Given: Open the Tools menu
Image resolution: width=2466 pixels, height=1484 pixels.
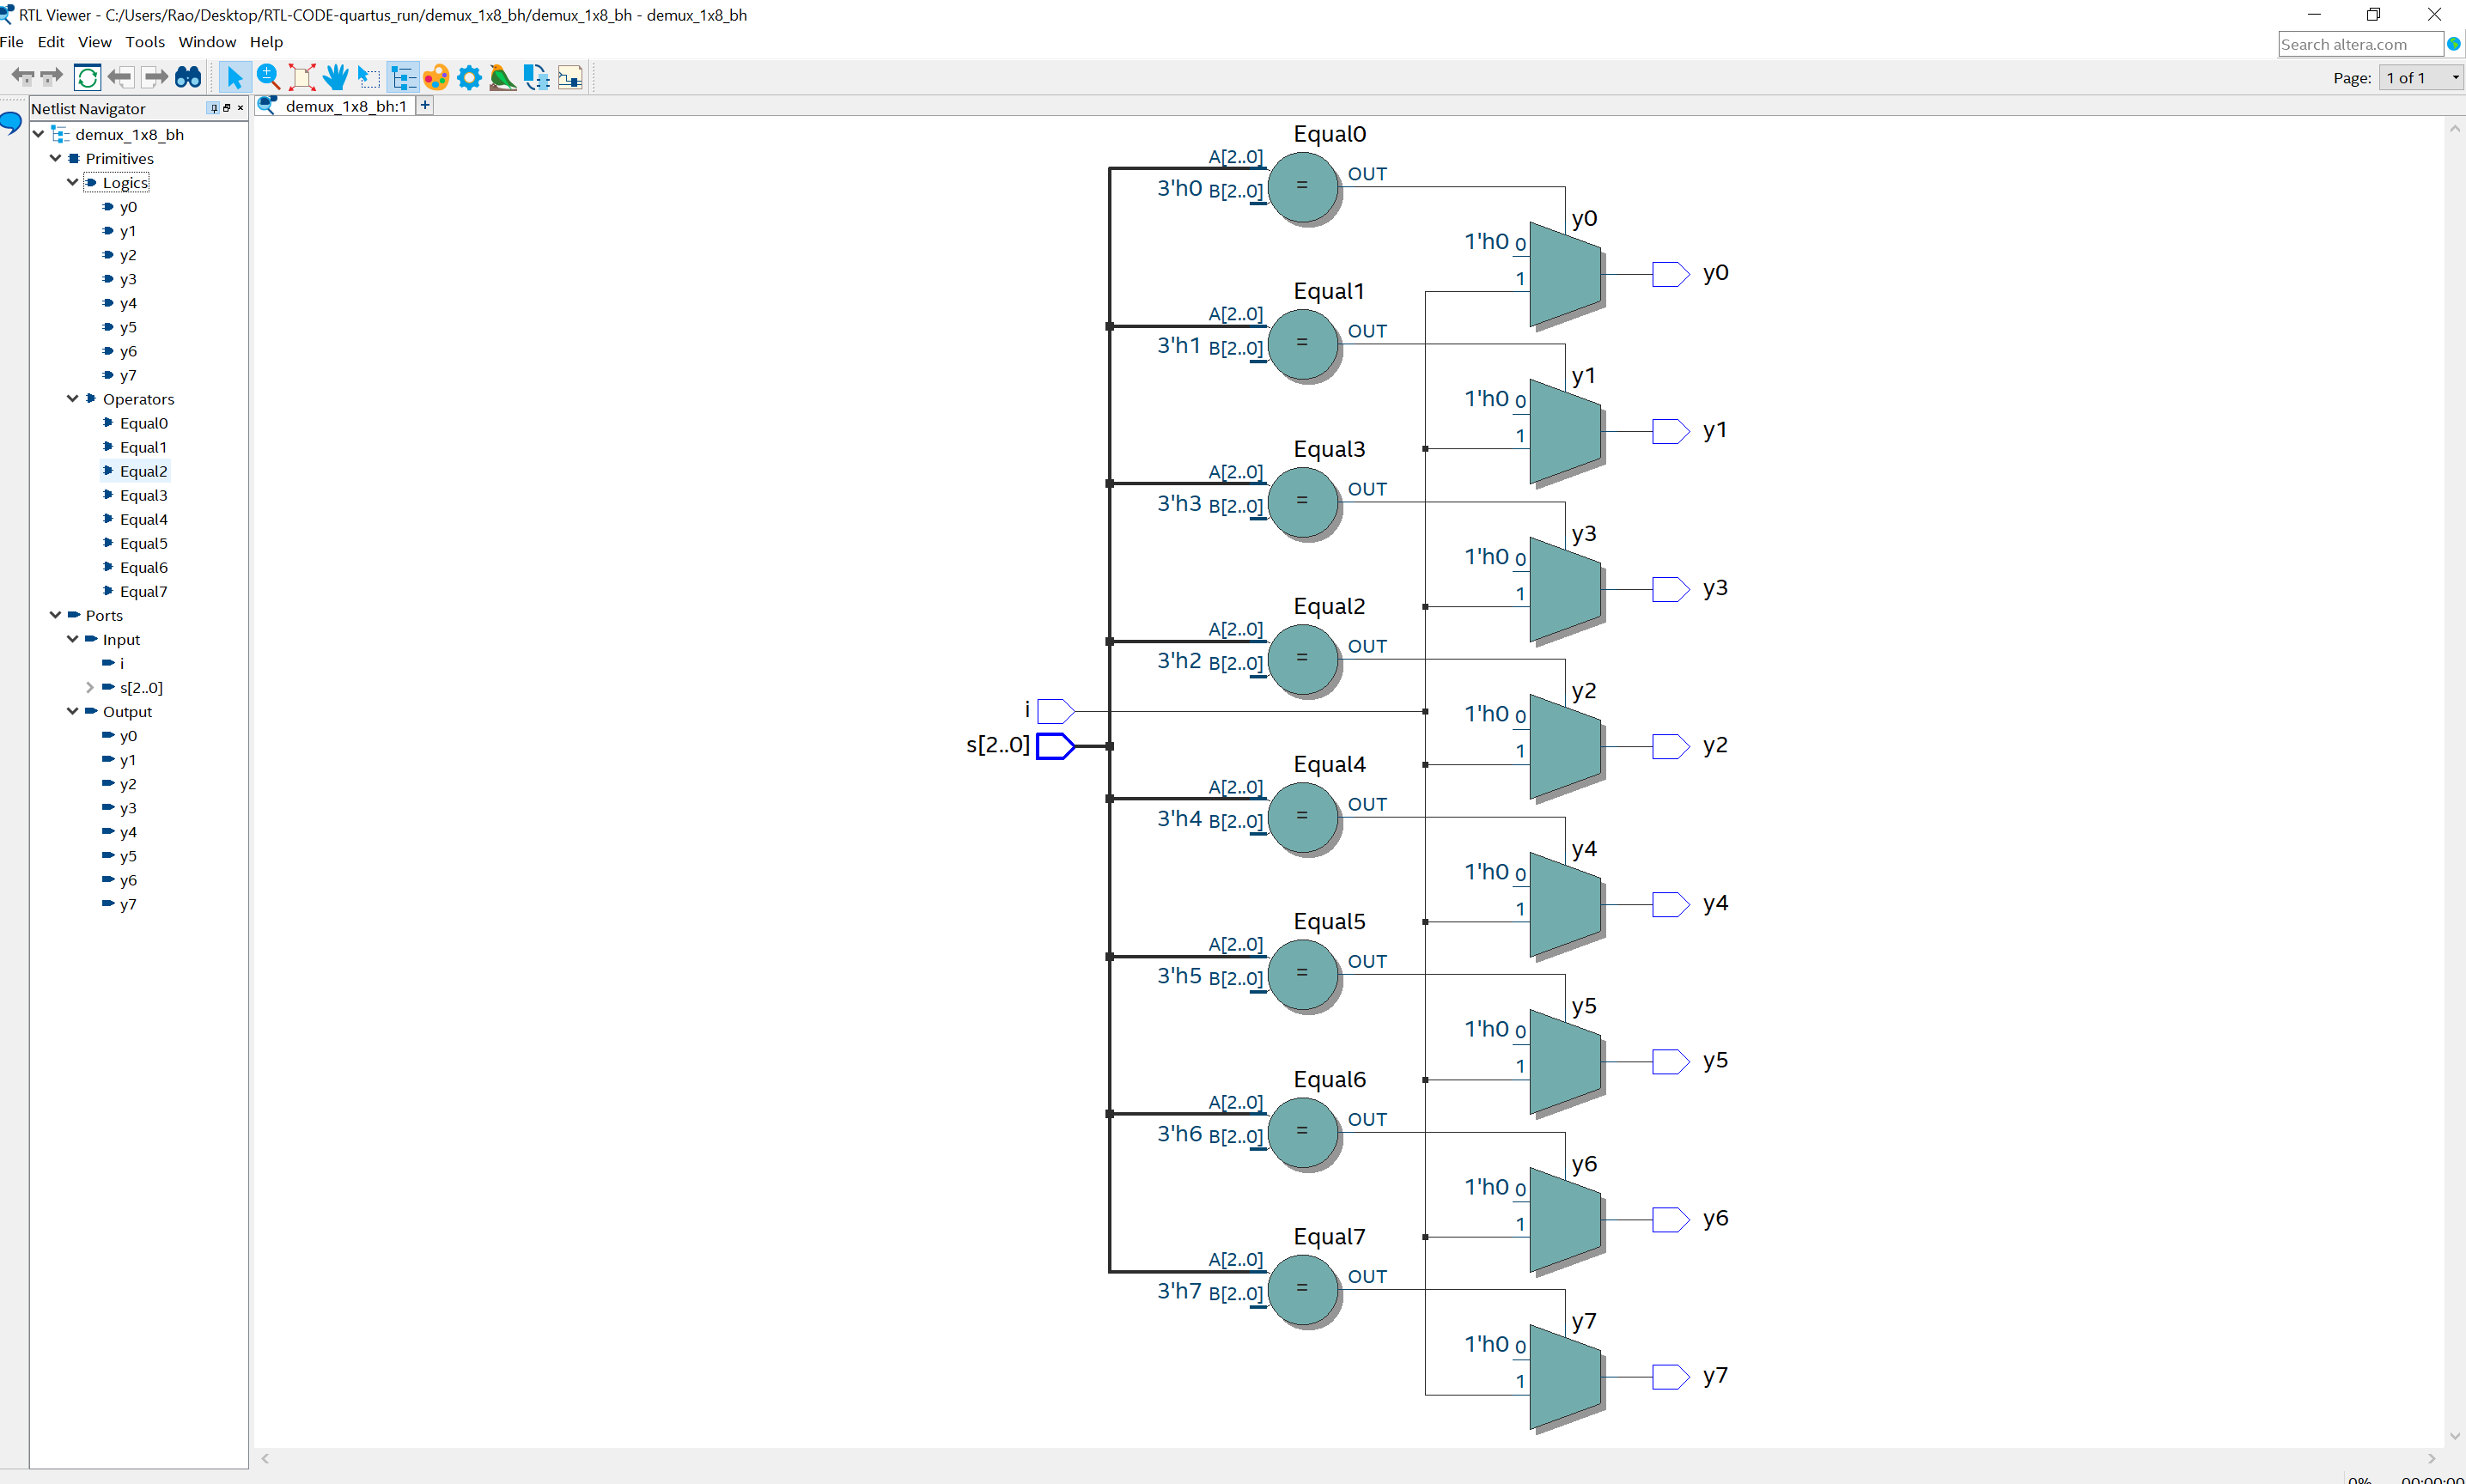Looking at the screenshot, I should (144, 42).
